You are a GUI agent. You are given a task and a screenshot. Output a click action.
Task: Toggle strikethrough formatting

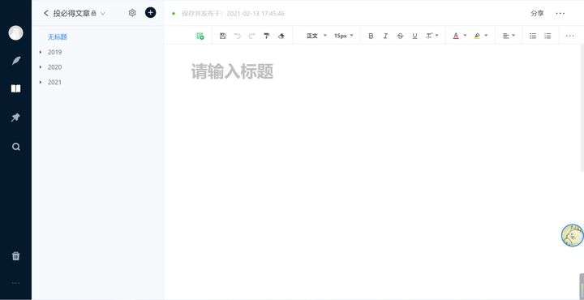pos(400,36)
